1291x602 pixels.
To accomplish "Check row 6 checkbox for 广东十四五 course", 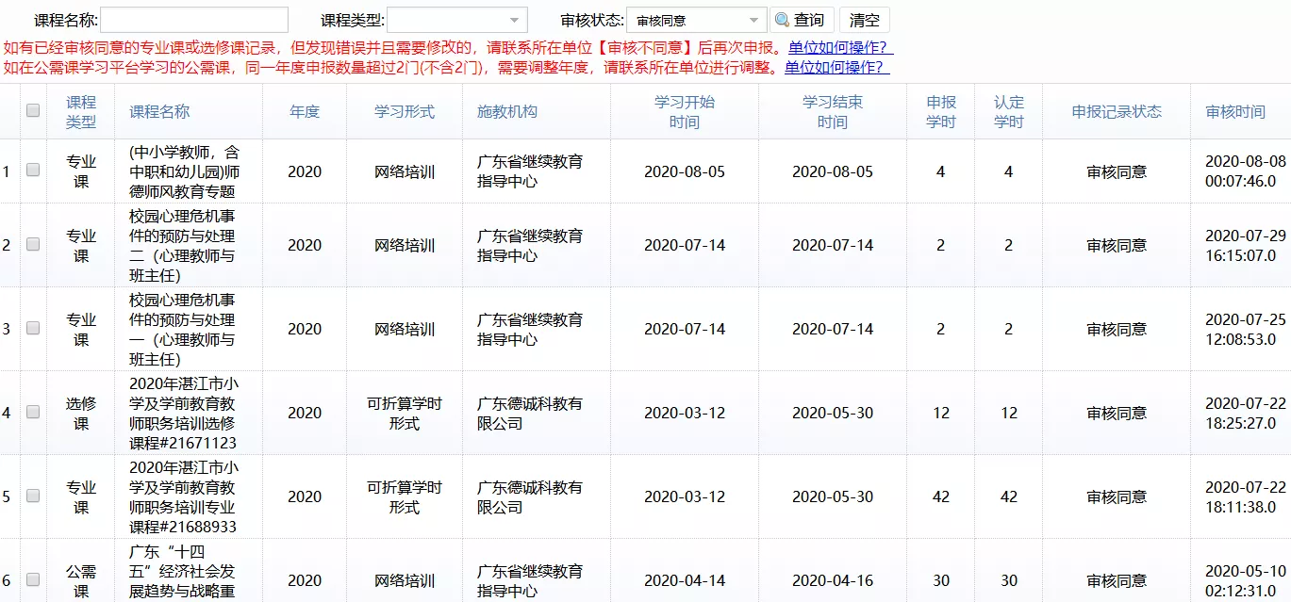I will click(33, 579).
